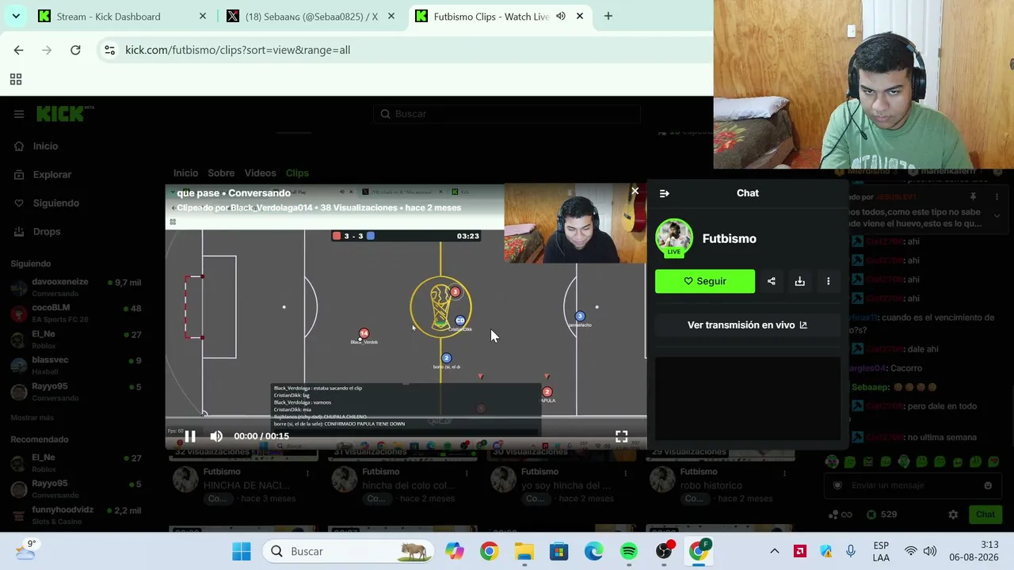This screenshot has width=1014, height=570.
Task: Open a new browser tab
Action: (x=608, y=16)
